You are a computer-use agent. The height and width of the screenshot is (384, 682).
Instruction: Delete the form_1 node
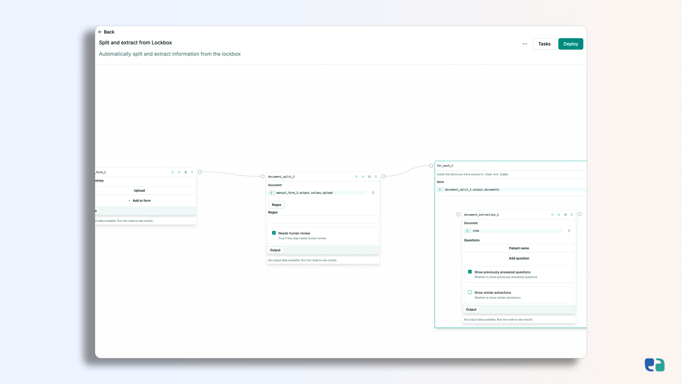[x=192, y=172]
